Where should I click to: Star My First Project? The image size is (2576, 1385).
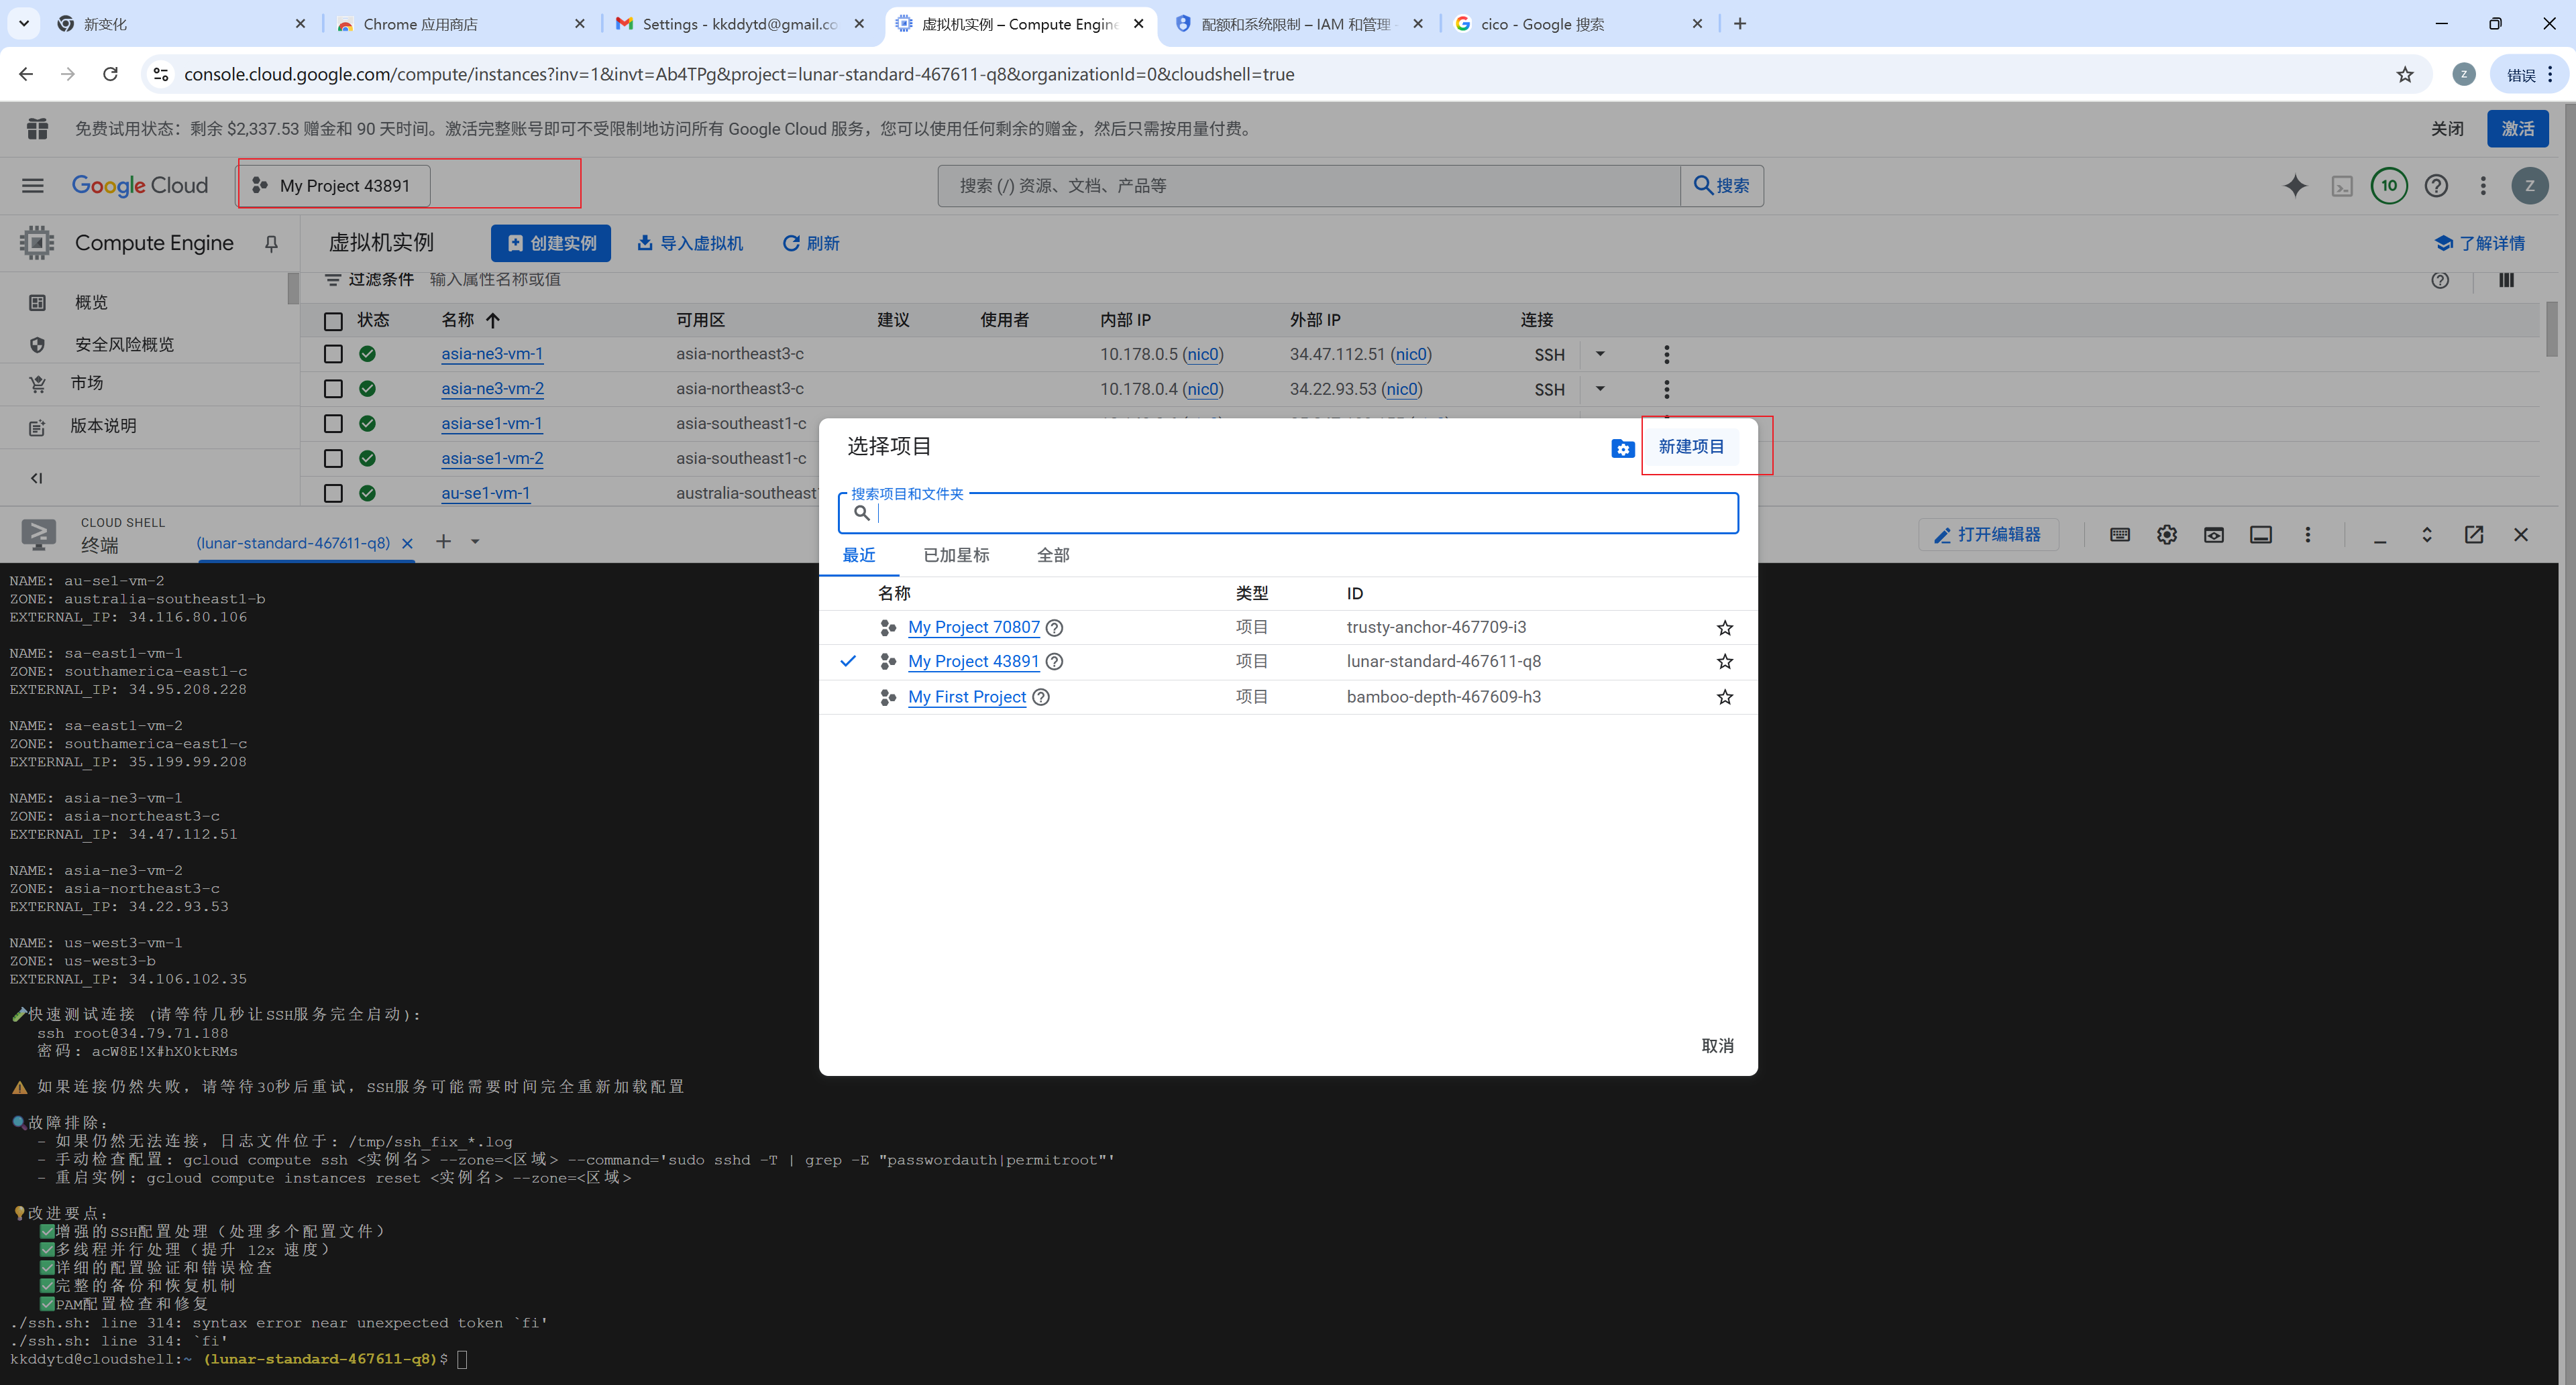pos(1725,697)
